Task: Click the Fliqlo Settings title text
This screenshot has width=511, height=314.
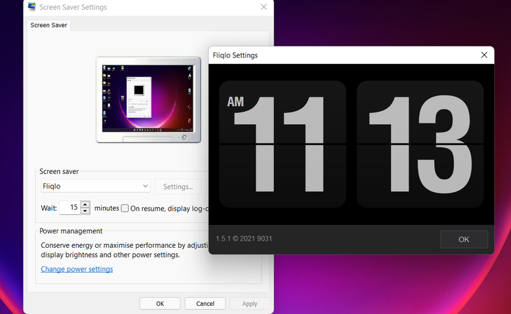Action: (x=235, y=55)
